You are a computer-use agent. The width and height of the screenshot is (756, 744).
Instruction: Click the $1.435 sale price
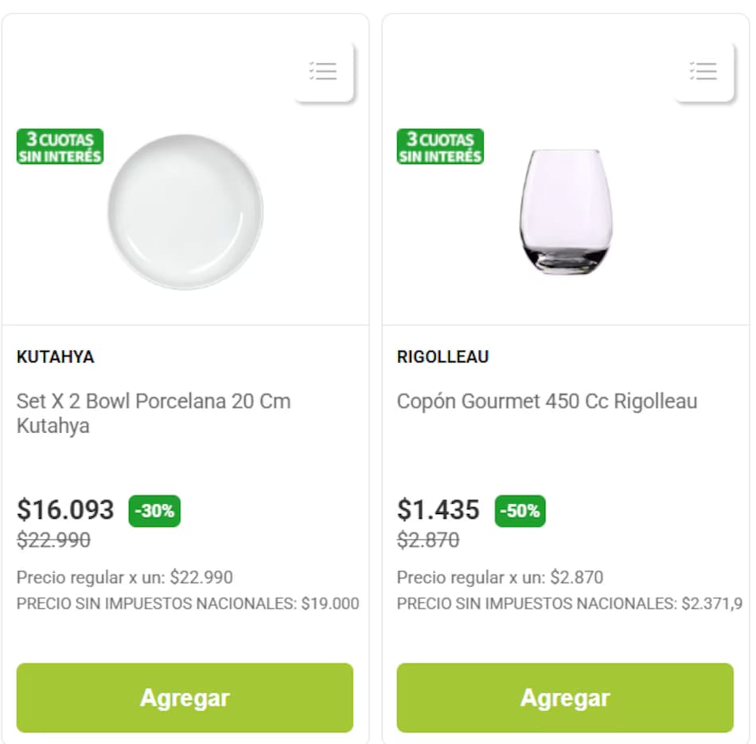click(438, 509)
